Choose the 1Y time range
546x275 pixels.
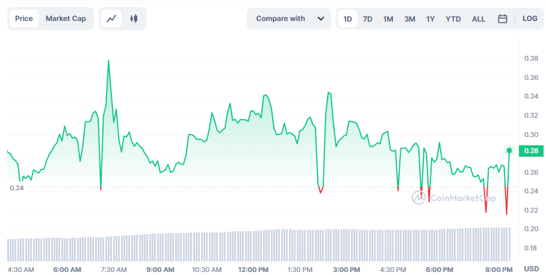431,19
